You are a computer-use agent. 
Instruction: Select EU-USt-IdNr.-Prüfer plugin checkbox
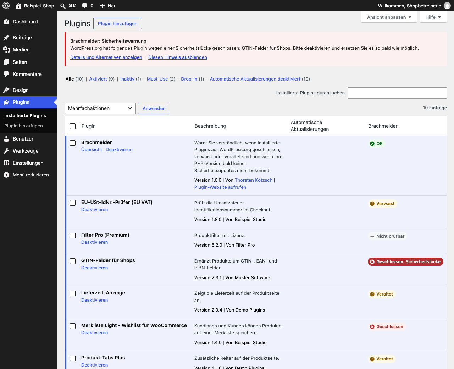[73, 203]
